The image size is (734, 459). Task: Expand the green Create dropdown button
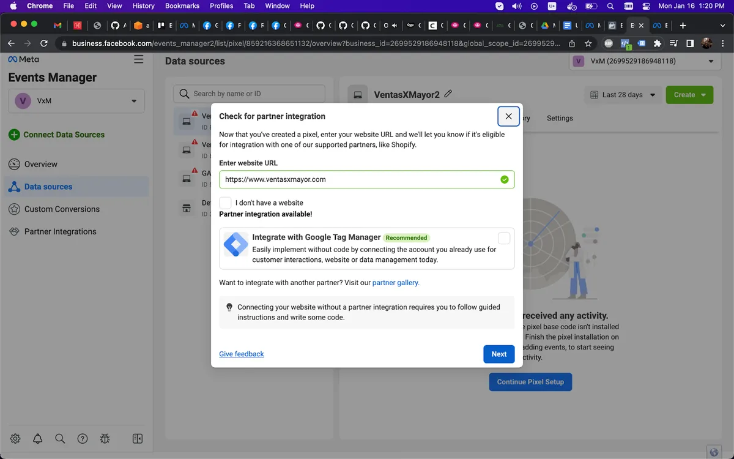(x=689, y=95)
